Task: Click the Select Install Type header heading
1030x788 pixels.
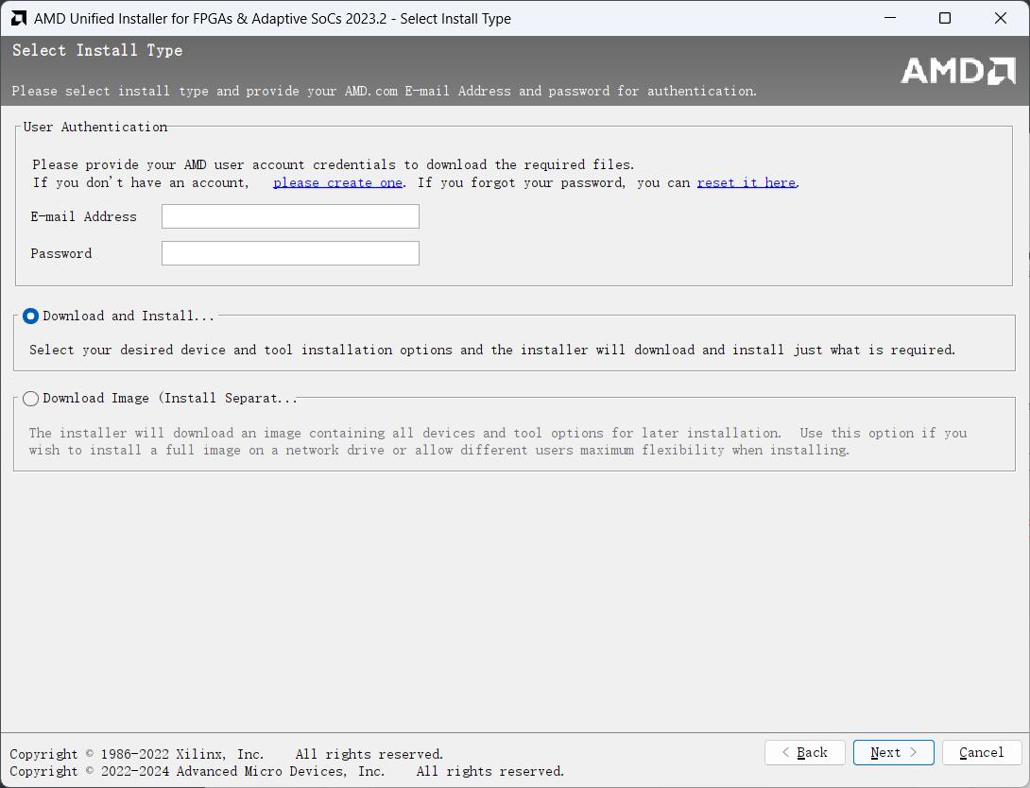Action: [97, 50]
